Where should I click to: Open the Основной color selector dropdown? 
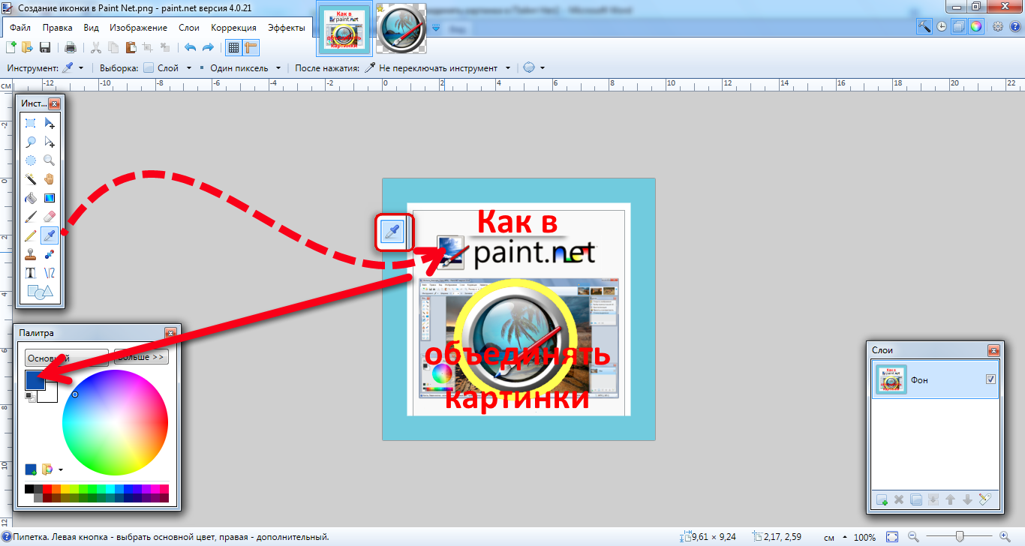point(66,358)
